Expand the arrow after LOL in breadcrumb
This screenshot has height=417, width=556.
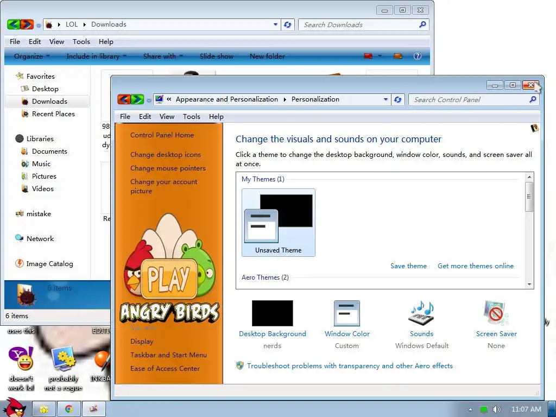click(x=84, y=24)
